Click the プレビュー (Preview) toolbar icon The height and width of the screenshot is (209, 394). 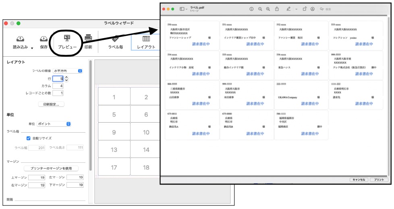coord(67,39)
